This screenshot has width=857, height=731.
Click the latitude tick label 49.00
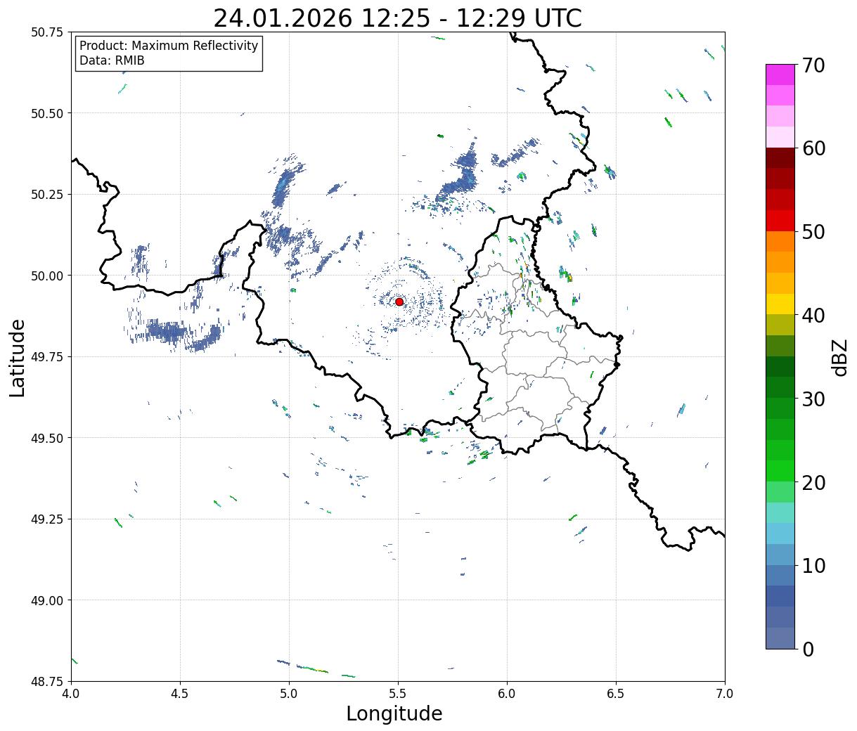tap(47, 600)
